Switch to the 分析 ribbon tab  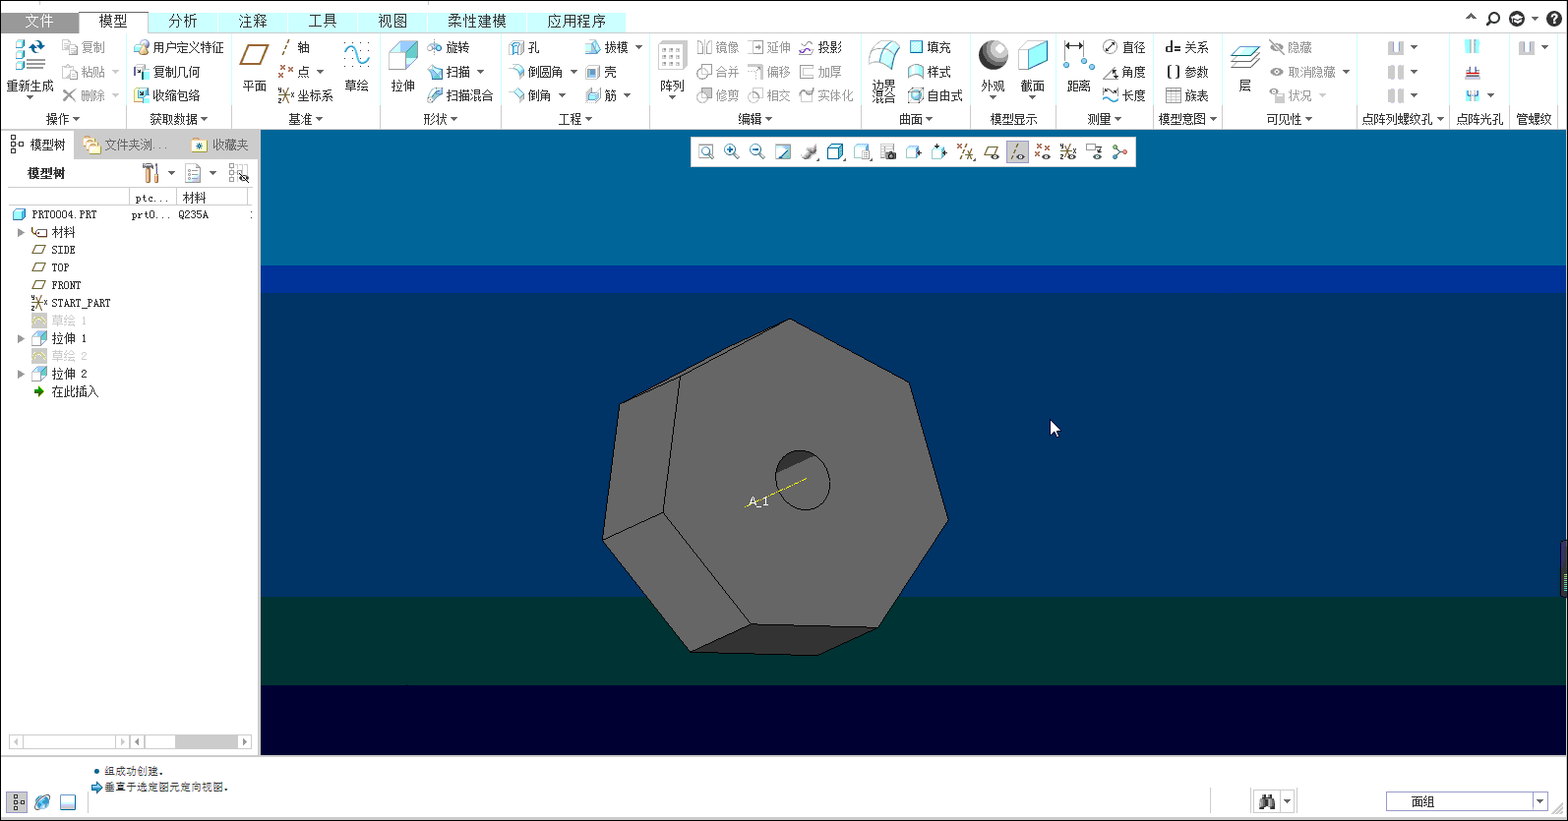point(183,21)
